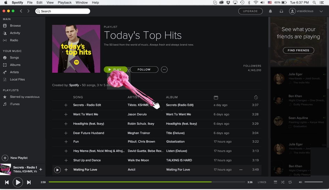The image size is (329, 190).
Task: Click in the Search field
Action: tap(63, 11)
